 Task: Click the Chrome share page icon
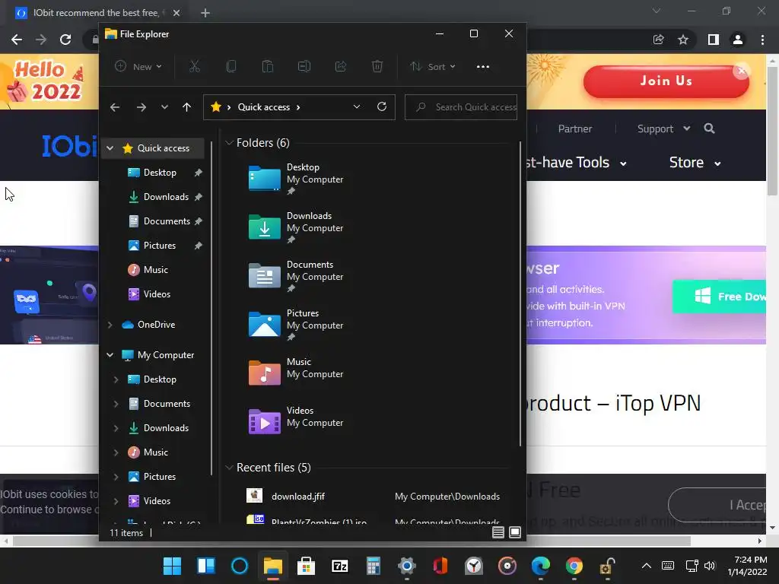tap(659, 40)
